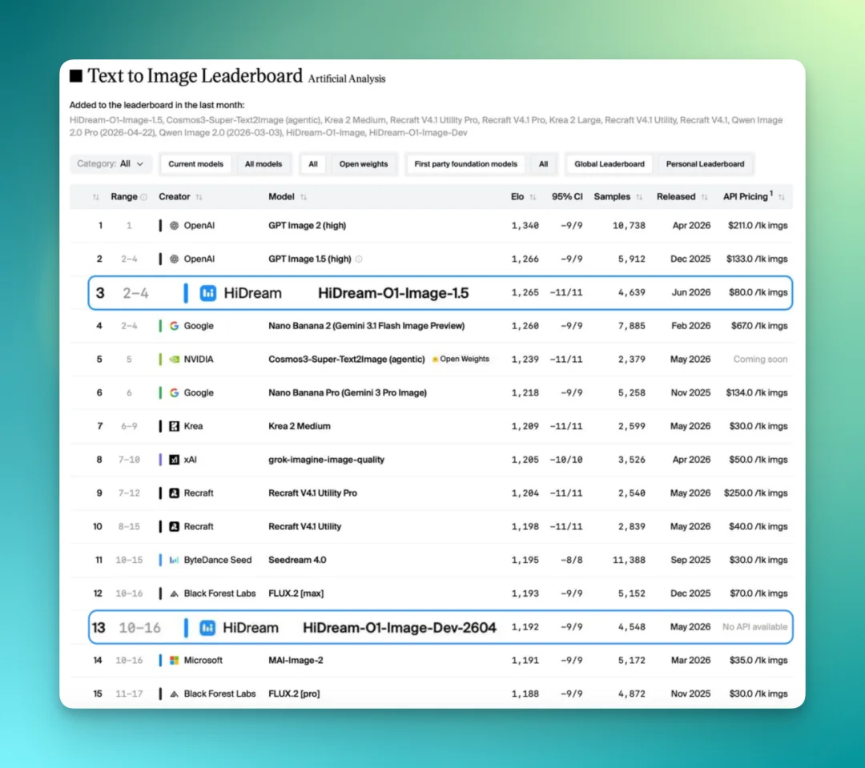Click the HiDream logo in Dev-2604 row
865x768 pixels.
207,627
